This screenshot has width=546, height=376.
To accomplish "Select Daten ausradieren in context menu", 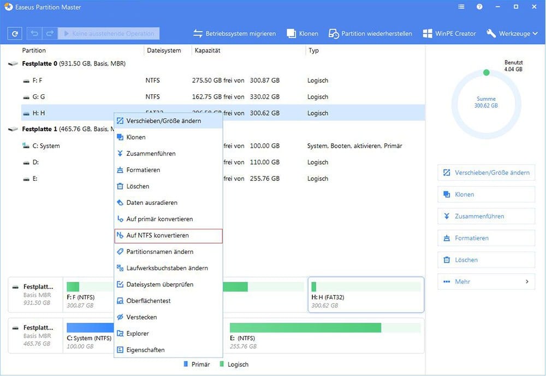I will click(151, 203).
